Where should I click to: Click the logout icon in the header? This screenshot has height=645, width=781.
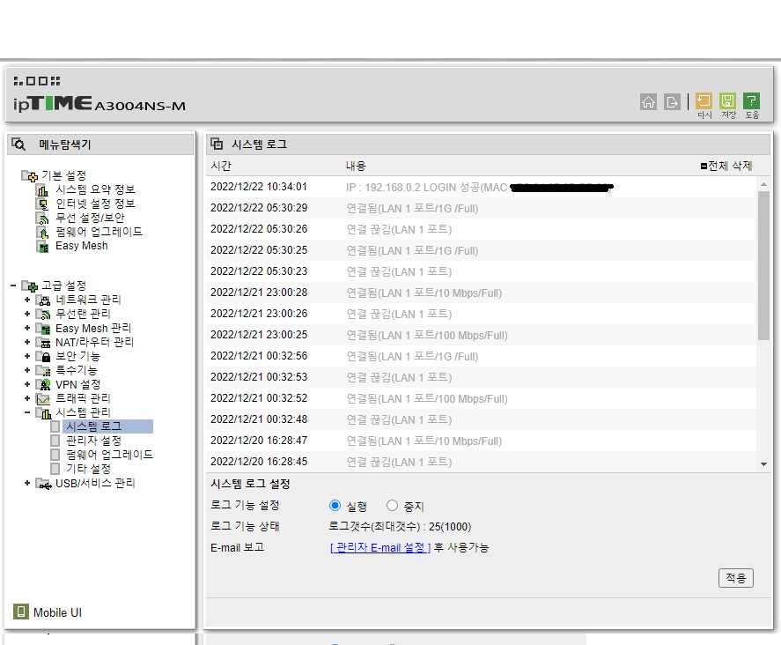pos(672,102)
